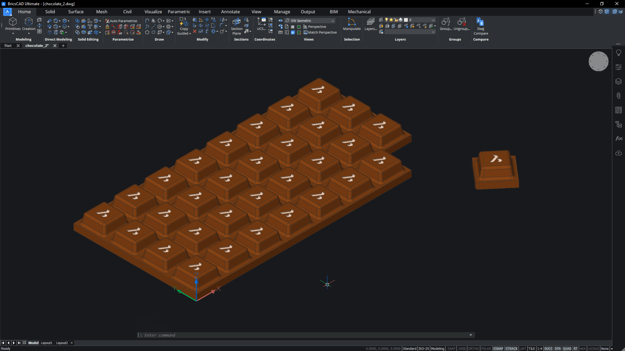The width and height of the screenshot is (625, 351).
Task: Enable SNAP in the status bar
Action: (451, 348)
